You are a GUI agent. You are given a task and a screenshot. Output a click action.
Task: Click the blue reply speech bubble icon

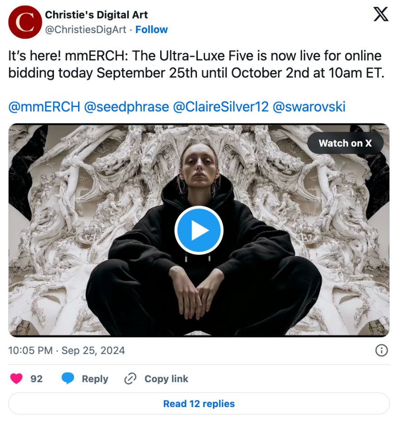pyautogui.click(x=68, y=379)
